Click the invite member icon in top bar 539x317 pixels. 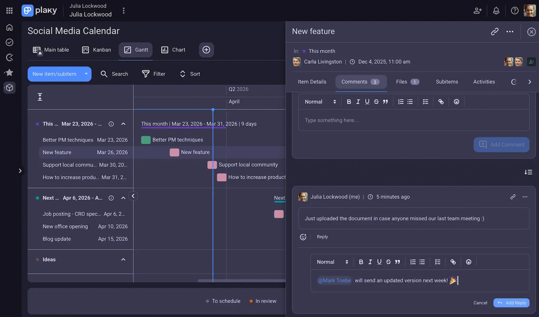click(x=478, y=10)
